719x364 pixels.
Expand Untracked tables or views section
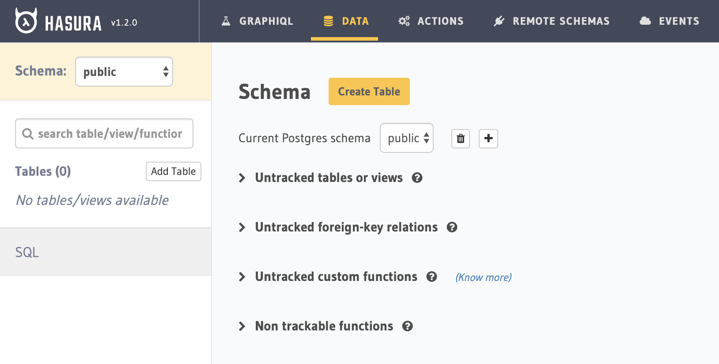(x=242, y=178)
